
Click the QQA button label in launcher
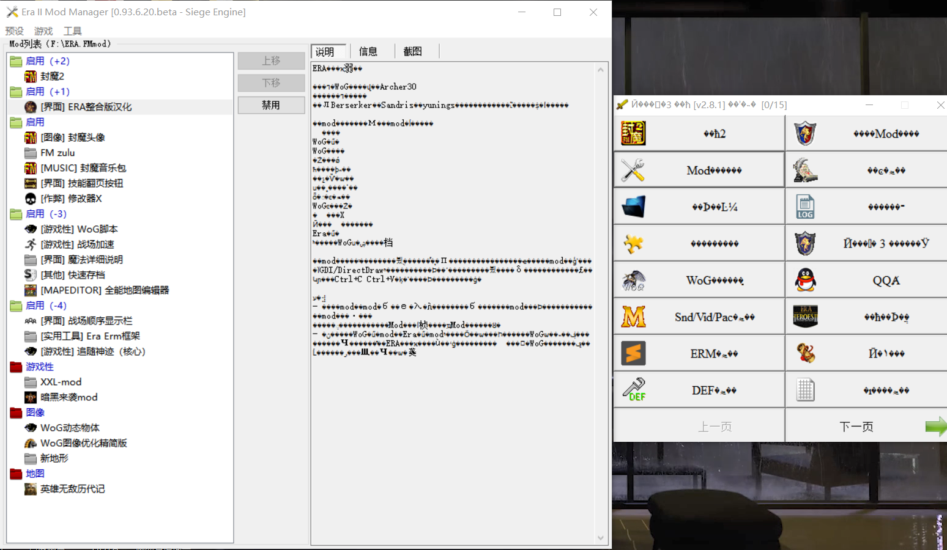[x=886, y=280]
